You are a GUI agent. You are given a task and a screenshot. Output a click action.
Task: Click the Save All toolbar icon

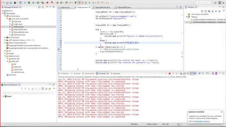pos(11,2)
